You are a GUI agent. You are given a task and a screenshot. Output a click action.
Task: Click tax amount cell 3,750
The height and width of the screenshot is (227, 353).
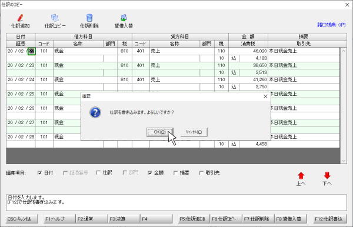[253, 87]
